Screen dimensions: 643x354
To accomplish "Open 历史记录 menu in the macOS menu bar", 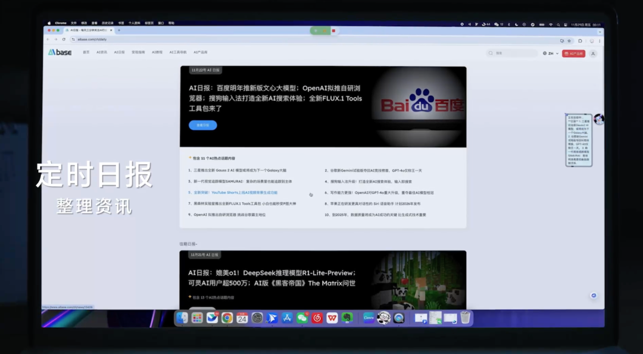I will 107,23.
